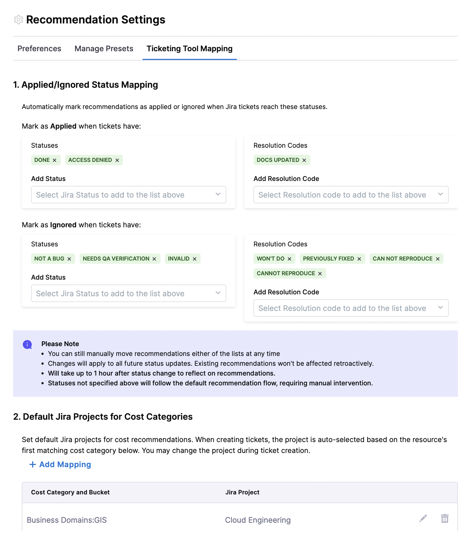Click the gear icon next to Recommendation Settings
The width and height of the screenshot is (471, 544).
[19, 20]
